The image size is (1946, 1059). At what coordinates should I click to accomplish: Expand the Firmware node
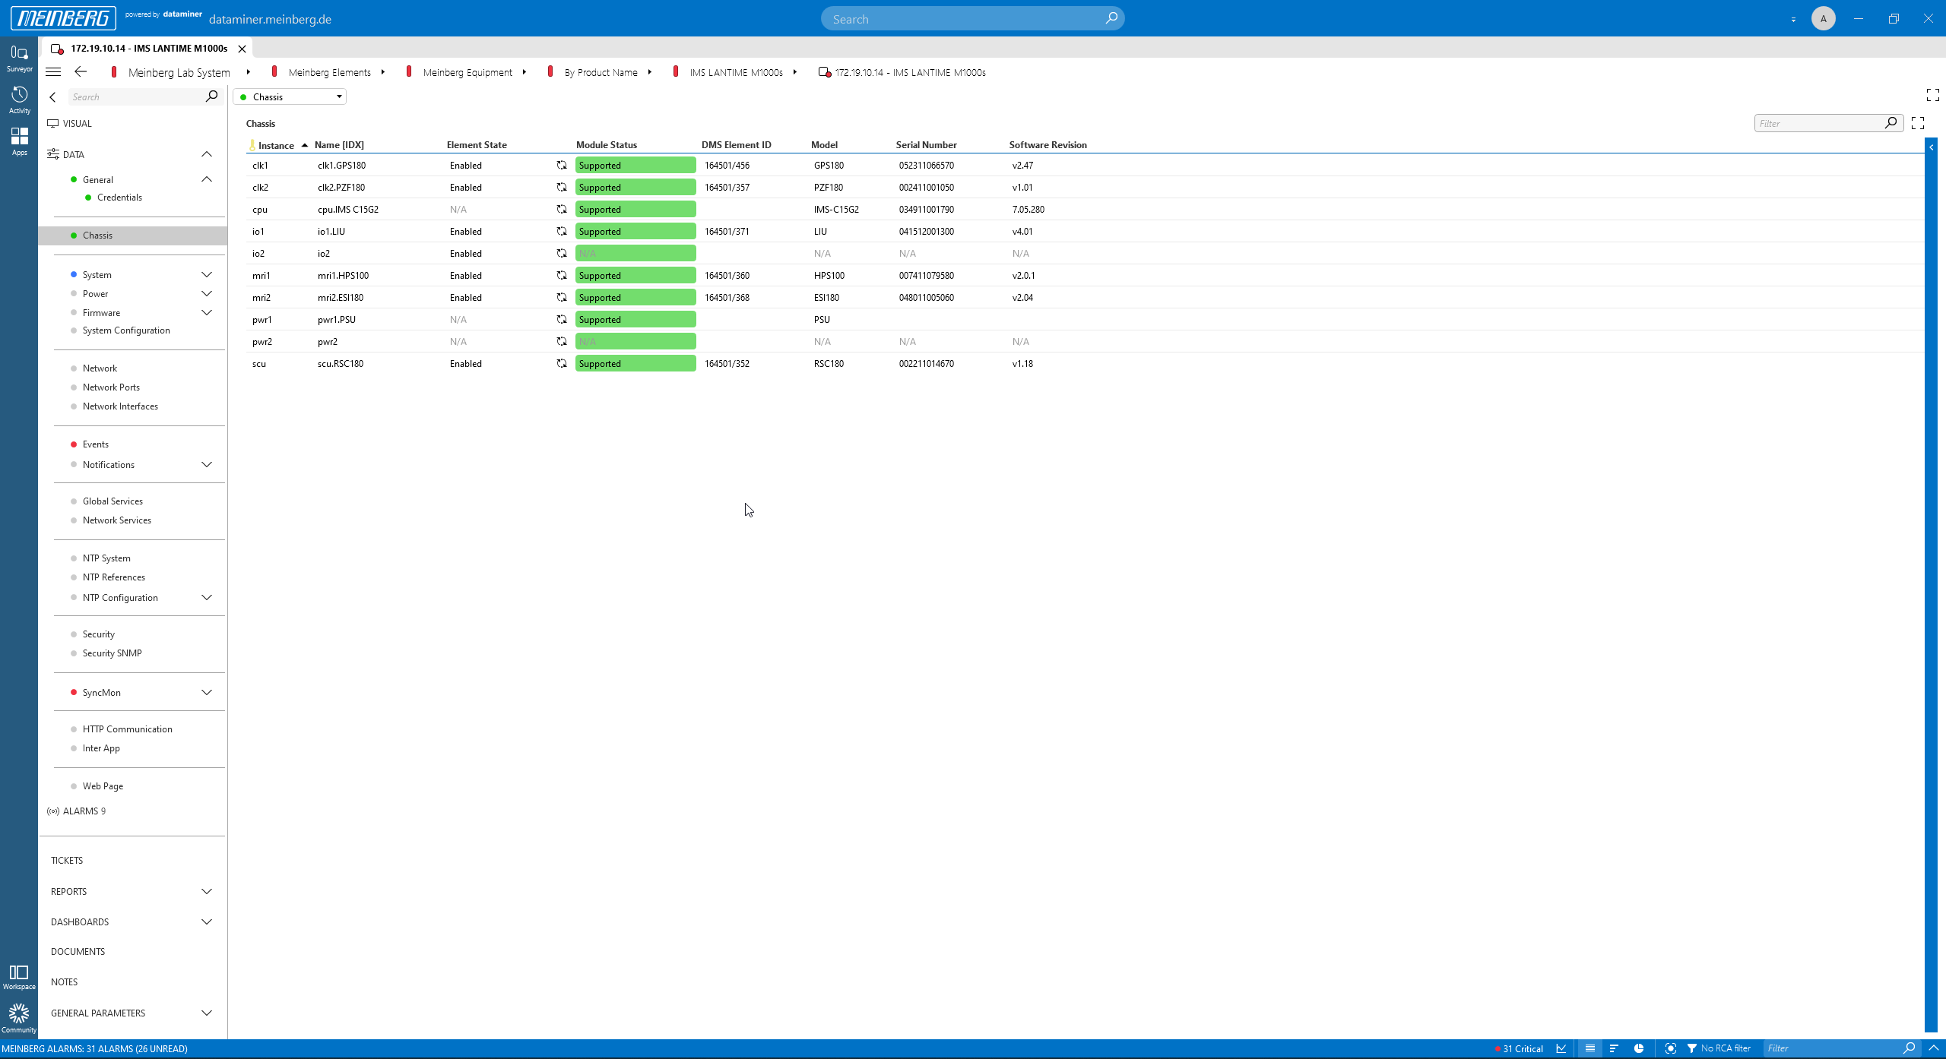[x=206, y=312]
